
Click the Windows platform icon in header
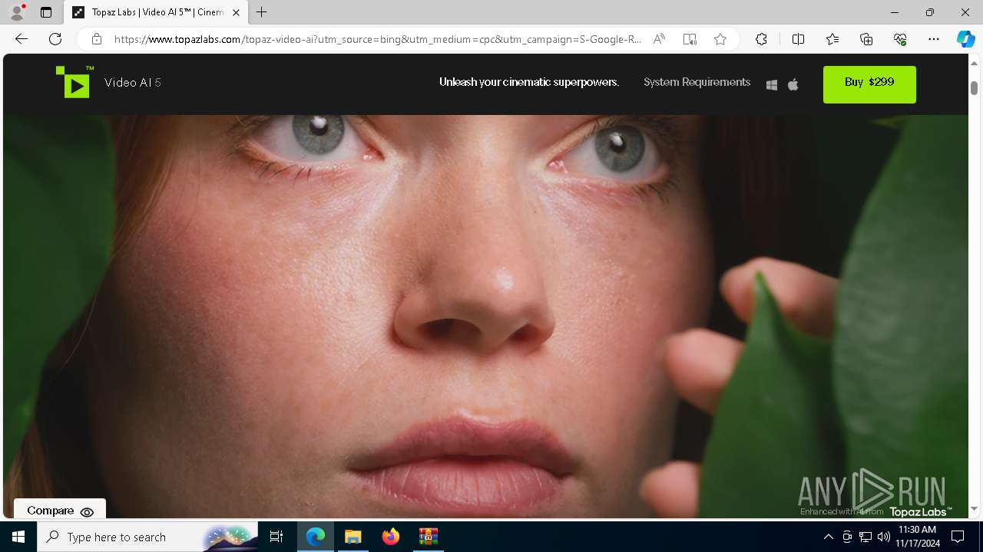coord(772,85)
